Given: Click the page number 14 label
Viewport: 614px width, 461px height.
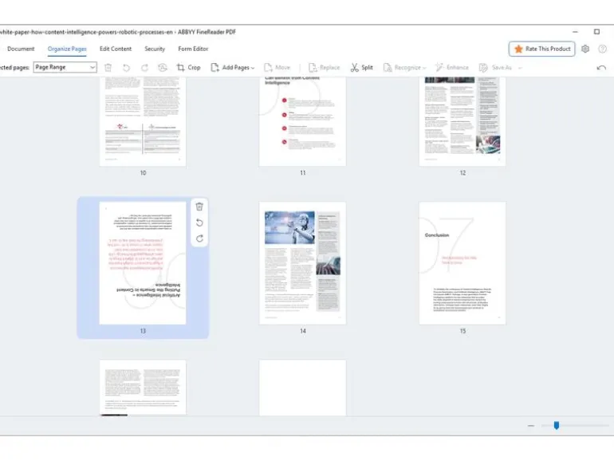Looking at the screenshot, I should pyautogui.click(x=303, y=331).
